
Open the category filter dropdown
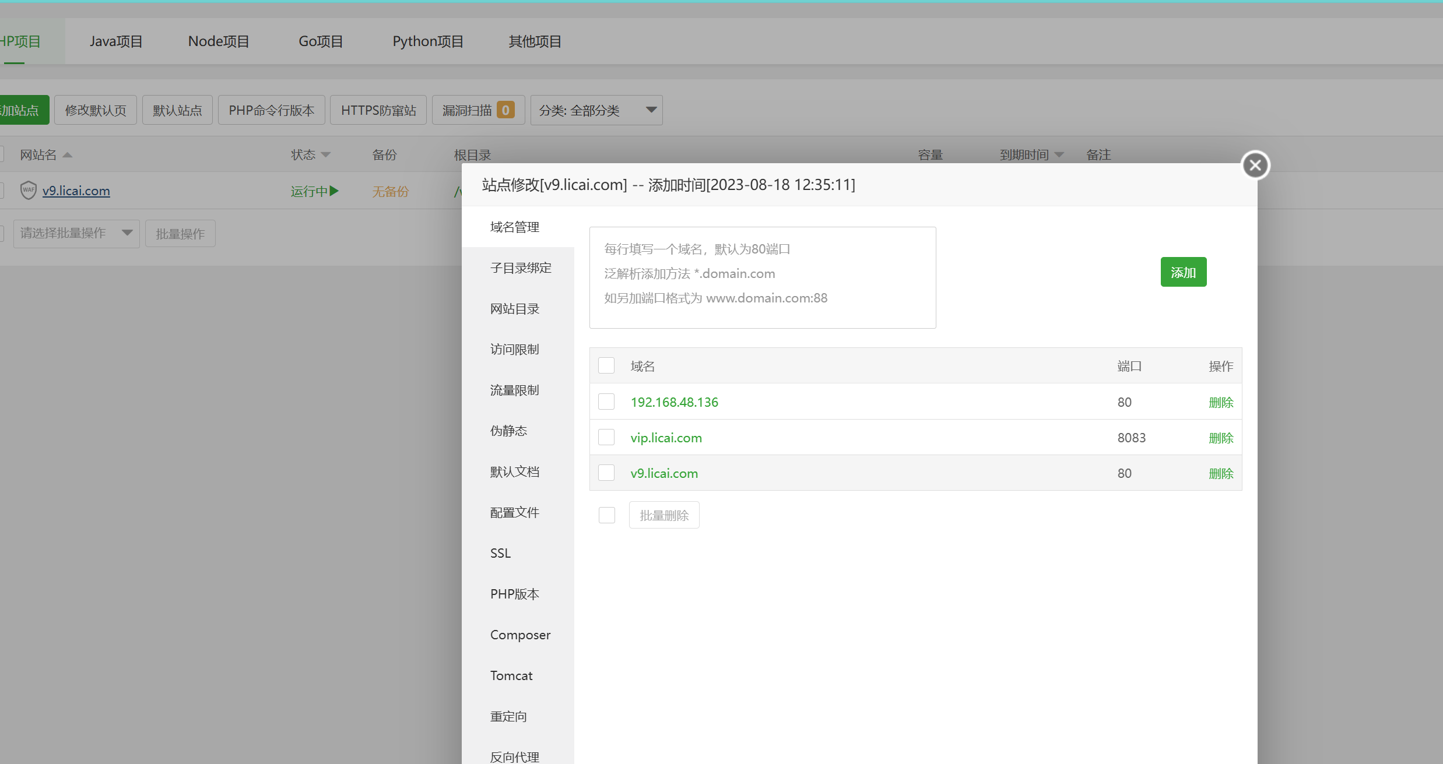(596, 110)
